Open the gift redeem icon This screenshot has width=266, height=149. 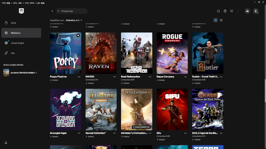click(225, 11)
